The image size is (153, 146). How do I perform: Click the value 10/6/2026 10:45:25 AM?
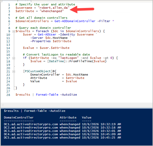[x=101, y=138]
